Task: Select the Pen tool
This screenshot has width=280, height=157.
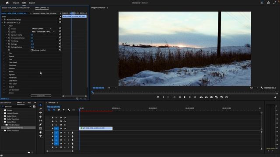Action: tap(41, 124)
